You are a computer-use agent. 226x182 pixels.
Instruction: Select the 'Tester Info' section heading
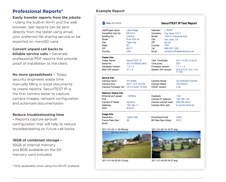point(108,57)
